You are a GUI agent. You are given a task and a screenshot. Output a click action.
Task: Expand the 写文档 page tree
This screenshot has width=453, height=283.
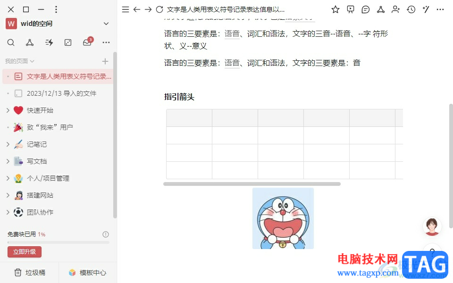click(8, 161)
